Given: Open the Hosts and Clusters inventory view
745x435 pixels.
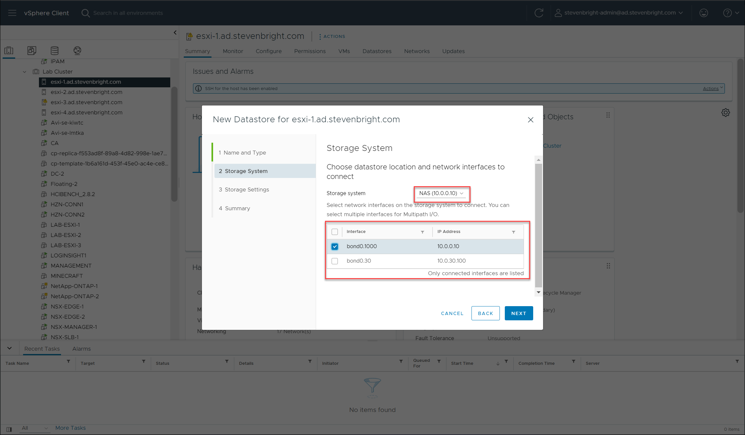Looking at the screenshot, I should [9, 50].
